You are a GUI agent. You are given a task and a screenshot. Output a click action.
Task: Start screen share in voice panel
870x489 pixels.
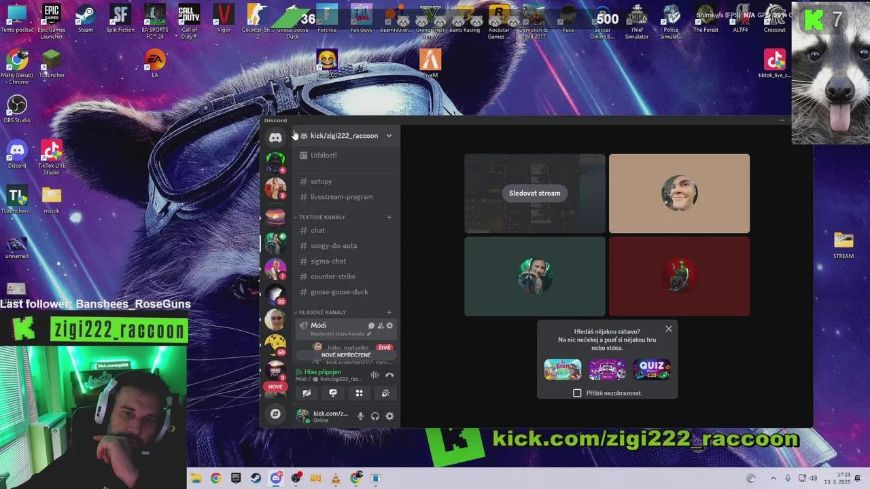click(333, 393)
